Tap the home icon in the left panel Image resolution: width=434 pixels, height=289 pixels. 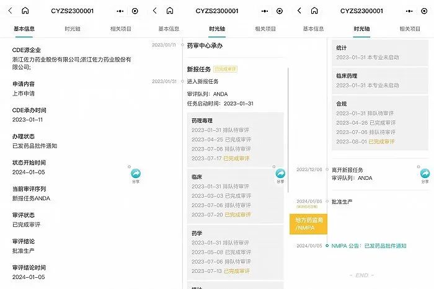click(x=25, y=11)
